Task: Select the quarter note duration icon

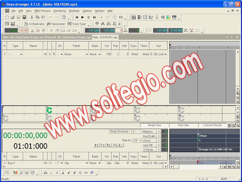Action: 63,173
